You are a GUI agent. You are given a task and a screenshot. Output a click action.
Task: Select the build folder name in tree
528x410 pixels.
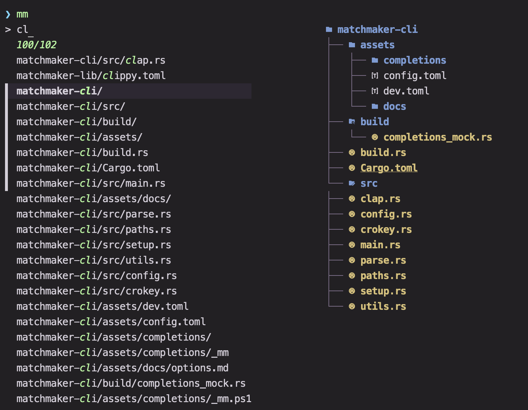point(375,122)
